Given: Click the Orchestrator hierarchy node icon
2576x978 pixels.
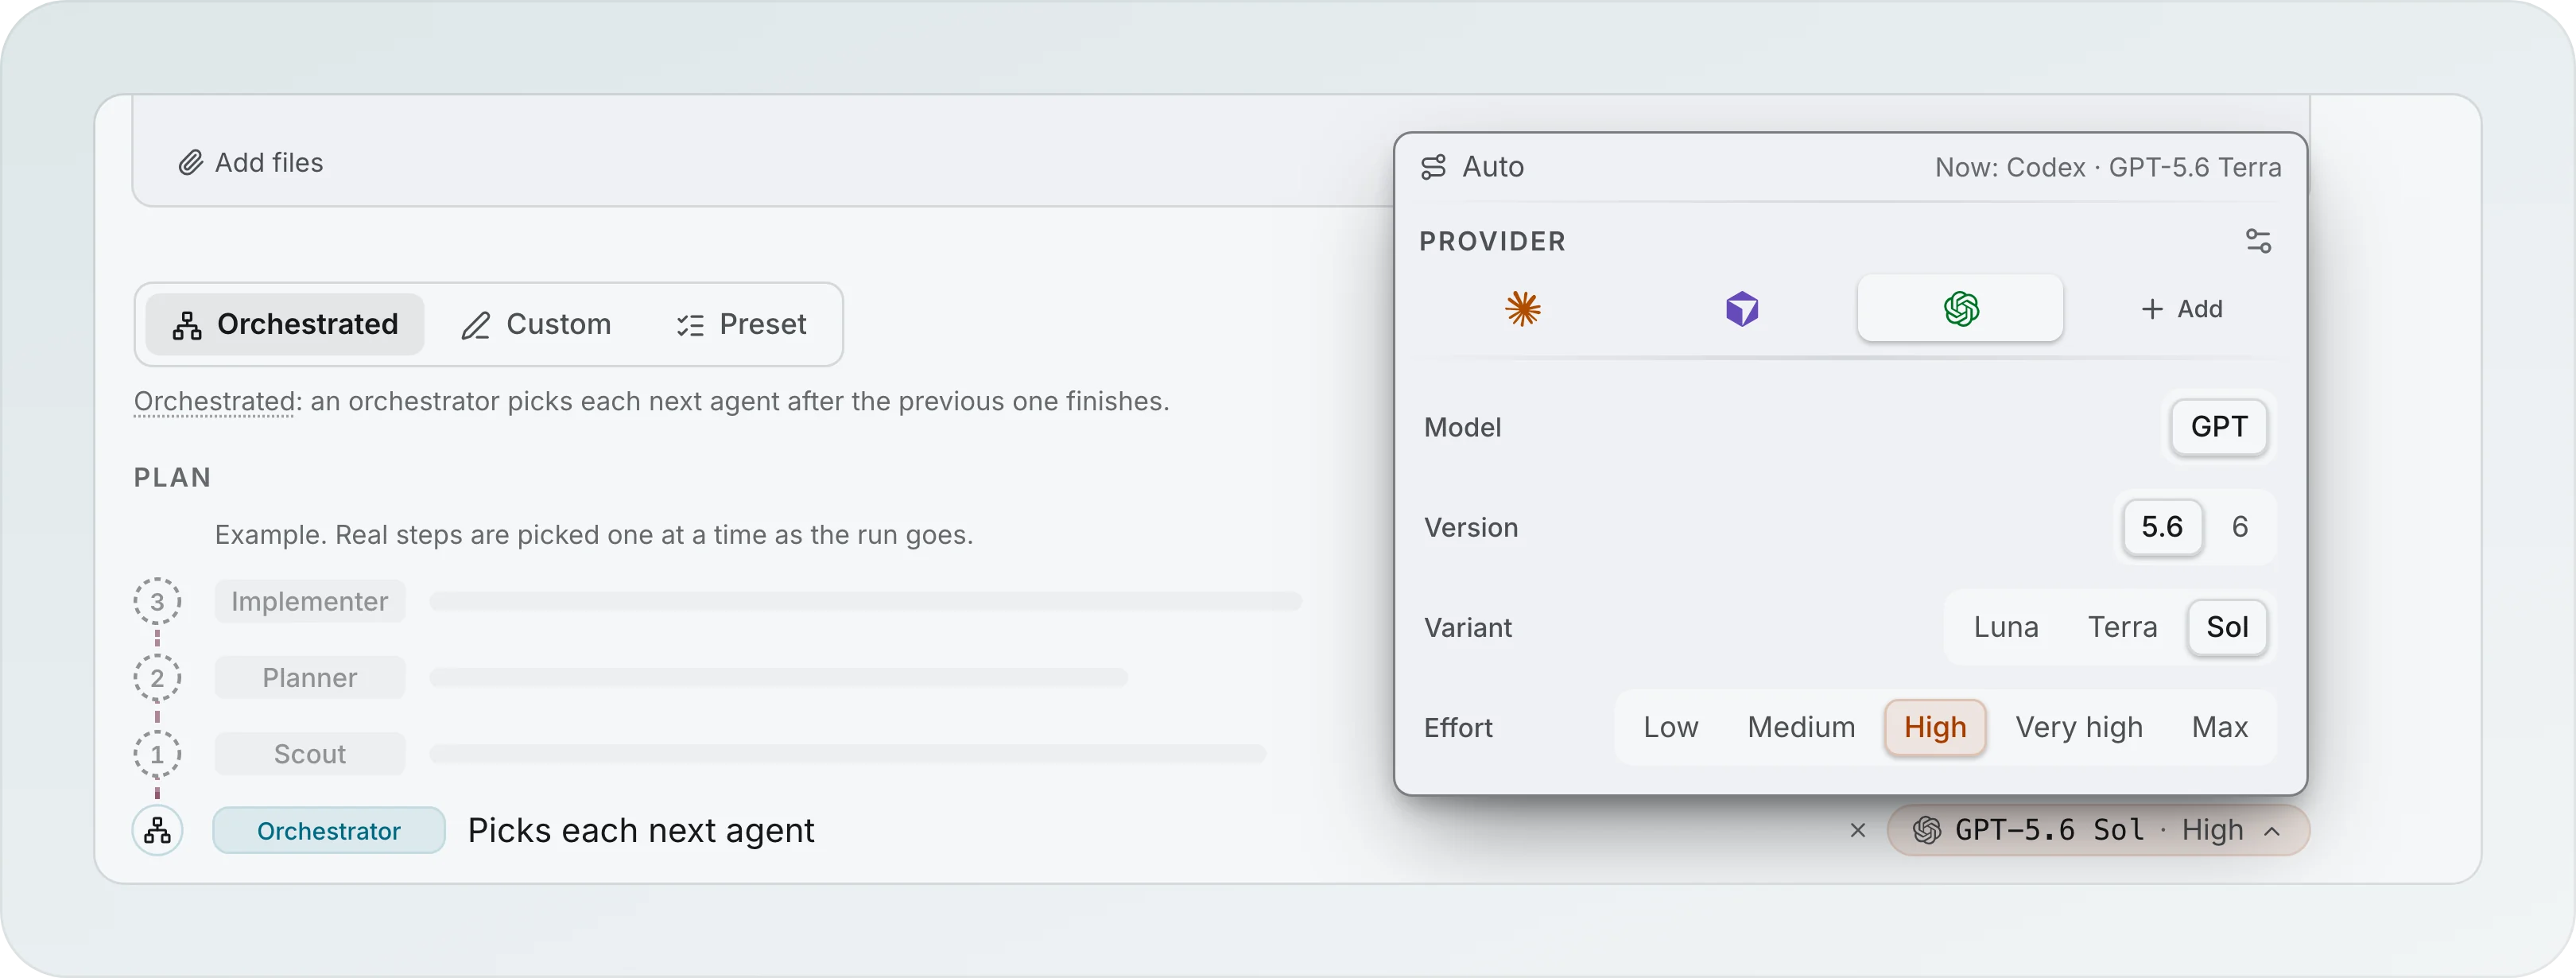Looking at the screenshot, I should pos(157,830).
